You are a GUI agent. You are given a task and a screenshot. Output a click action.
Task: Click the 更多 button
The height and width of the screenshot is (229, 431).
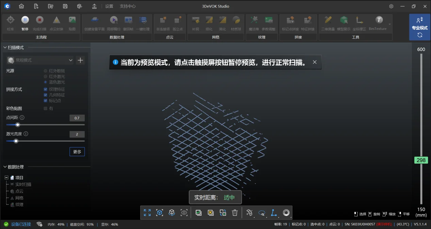(x=77, y=152)
